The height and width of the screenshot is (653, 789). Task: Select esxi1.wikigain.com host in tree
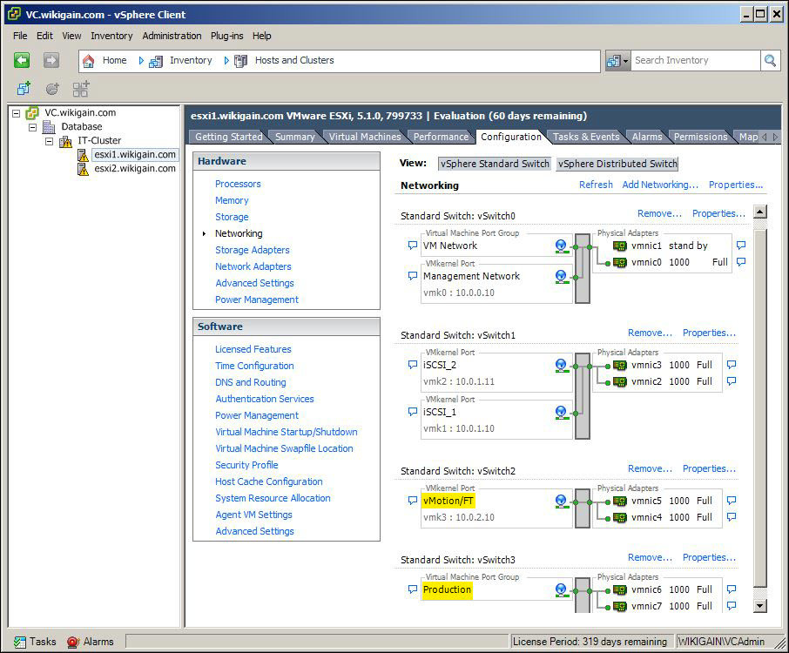coord(135,154)
